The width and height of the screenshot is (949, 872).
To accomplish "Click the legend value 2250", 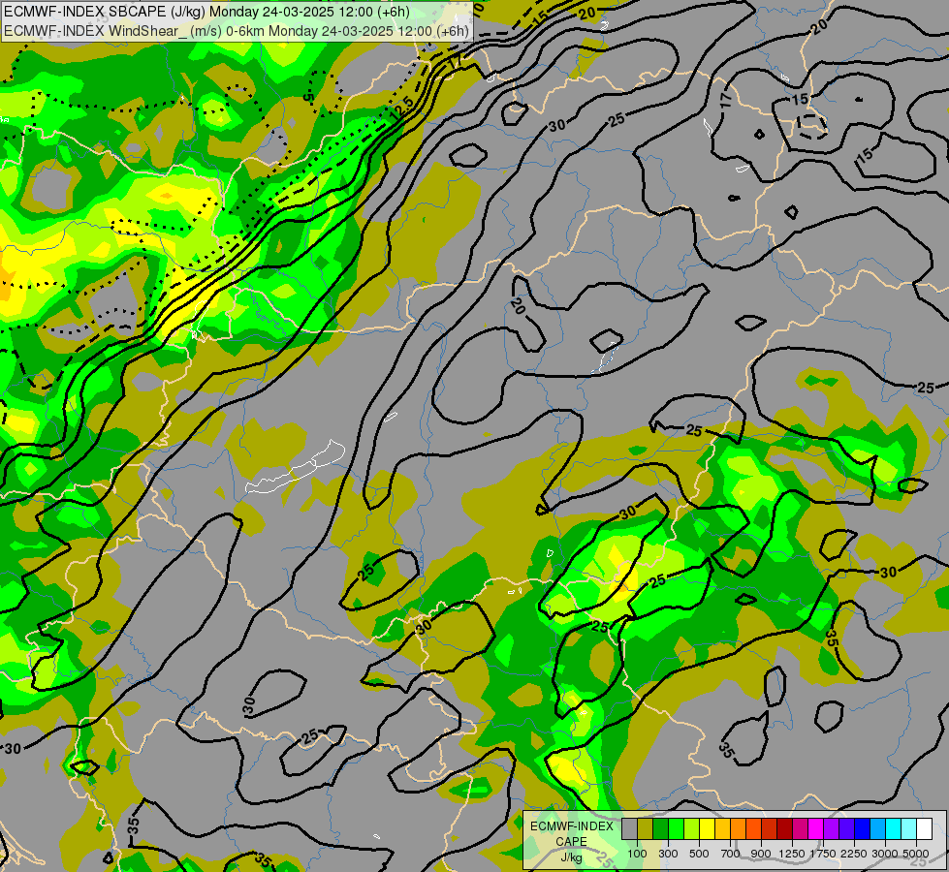I will [x=854, y=854].
